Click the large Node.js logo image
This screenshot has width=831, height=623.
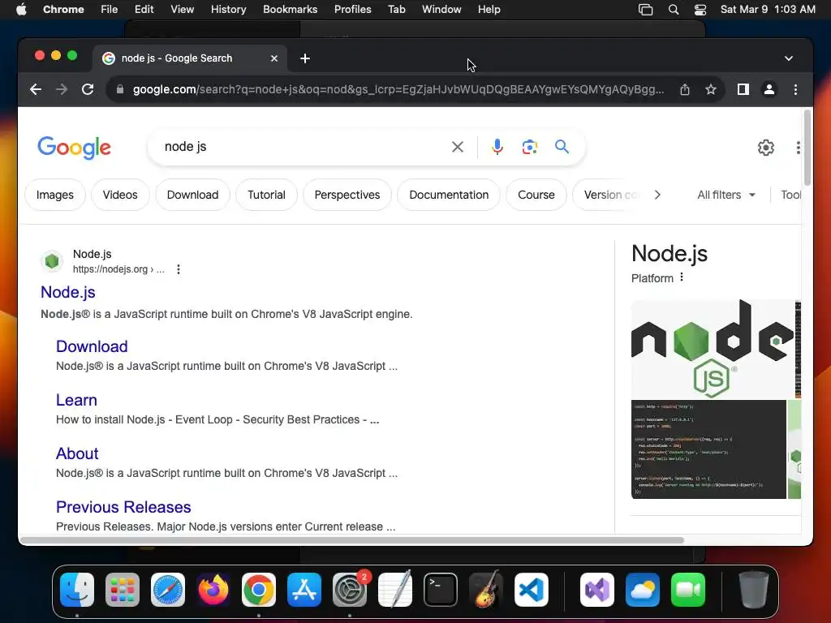[713, 349]
